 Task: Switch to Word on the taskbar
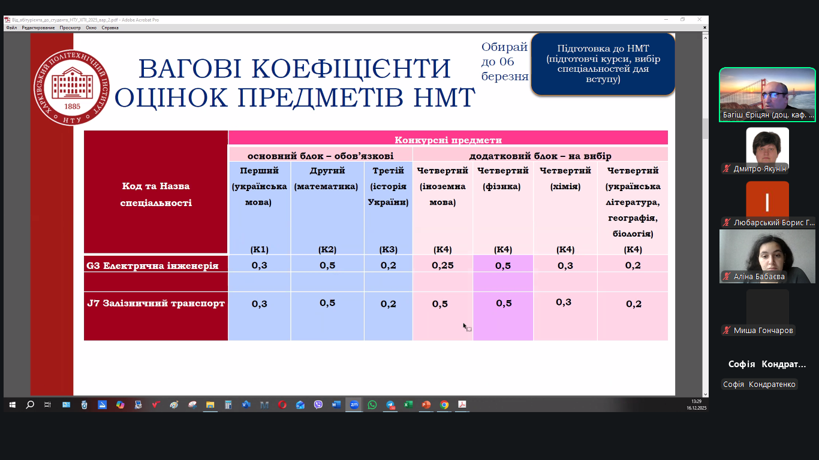click(336, 405)
